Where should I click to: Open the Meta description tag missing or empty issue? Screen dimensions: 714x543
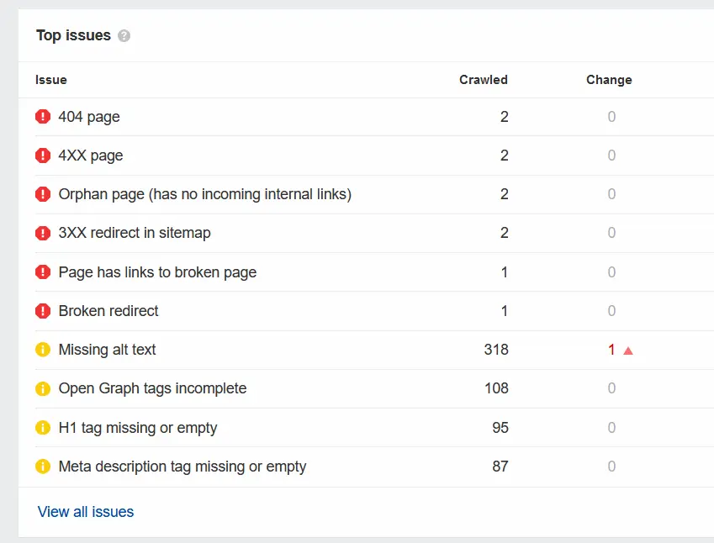(x=182, y=467)
